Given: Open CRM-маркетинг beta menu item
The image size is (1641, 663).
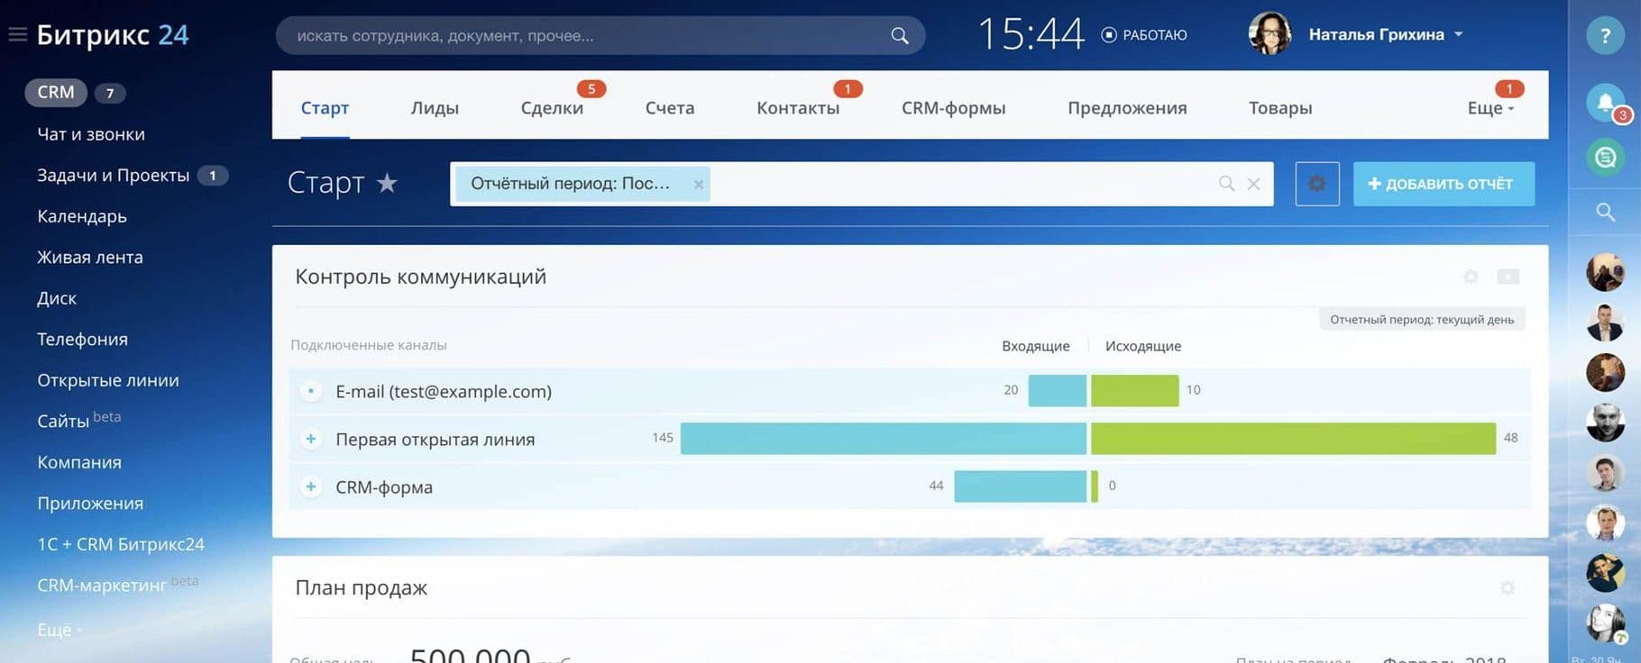Looking at the screenshot, I should [118, 585].
